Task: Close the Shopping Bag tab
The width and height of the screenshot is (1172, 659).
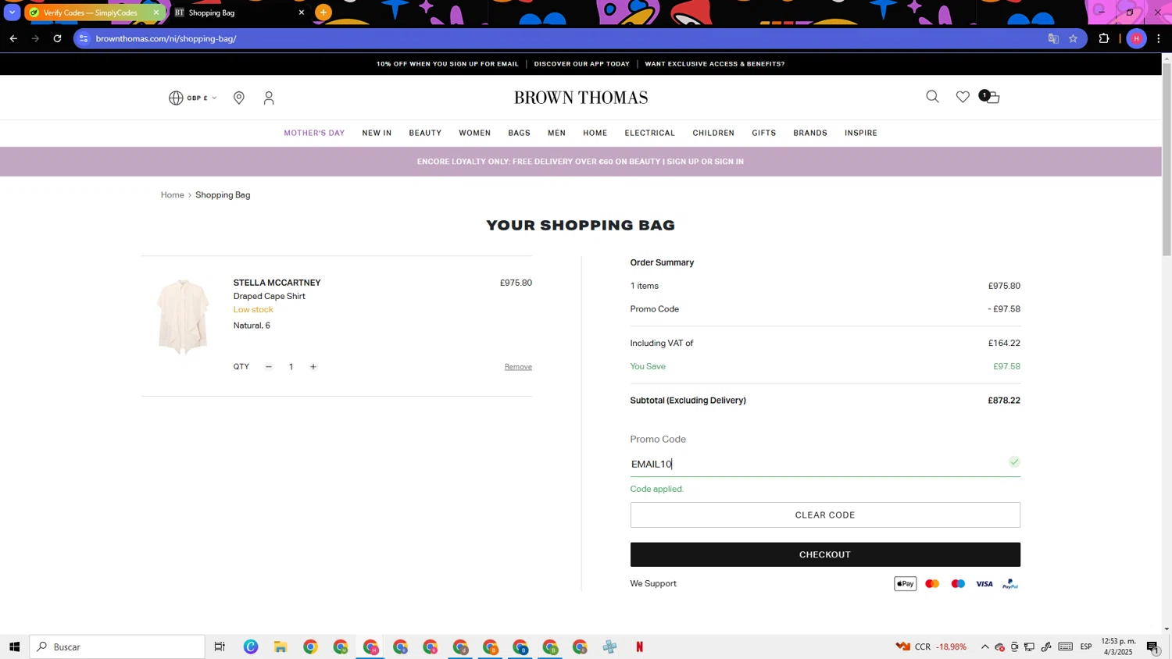Action: pyautogui.click(x=302, y=12)
